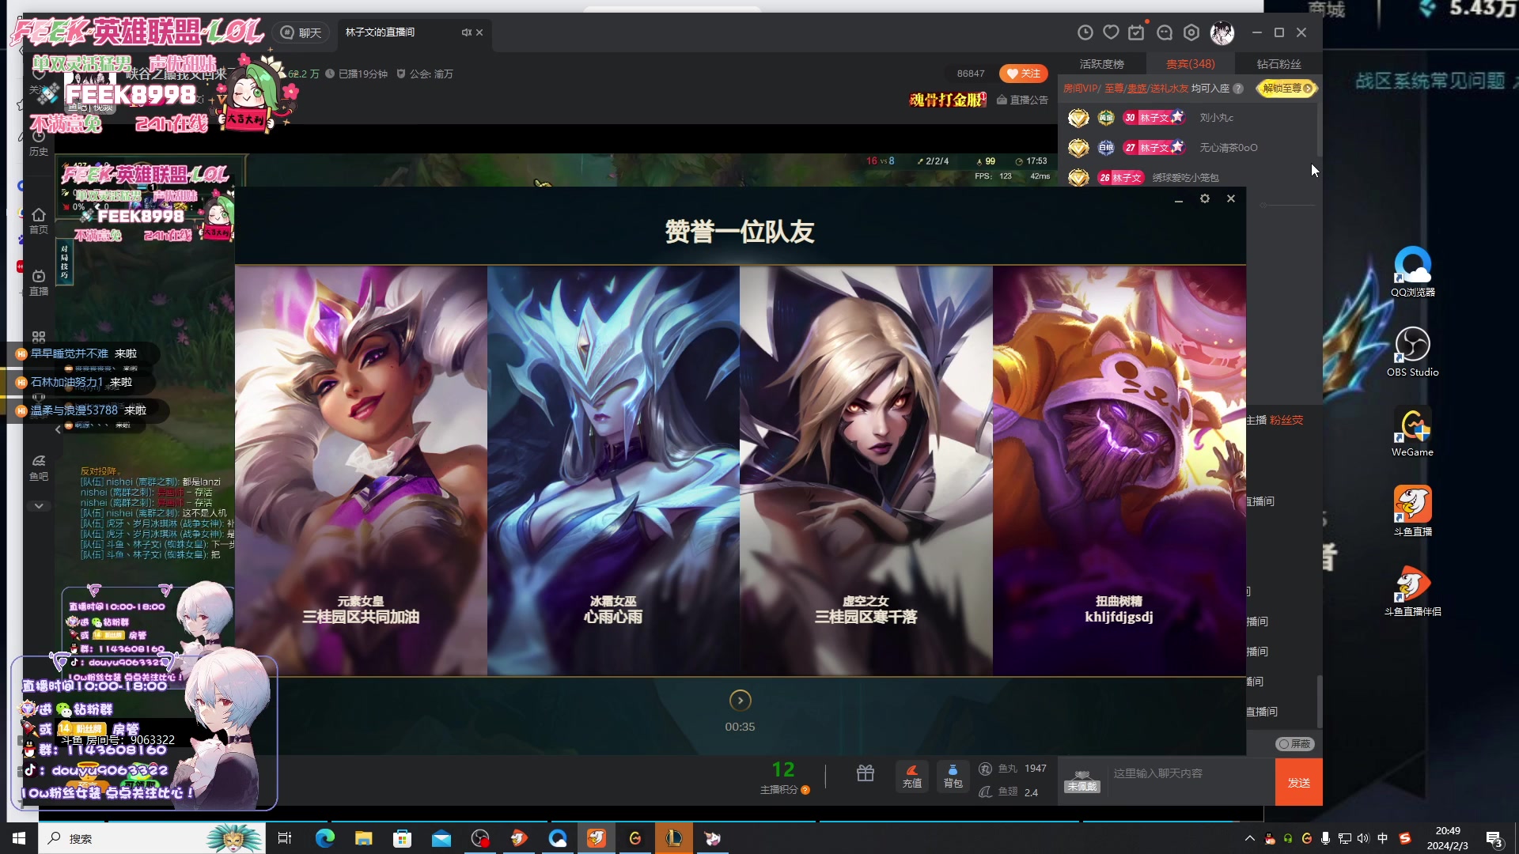Open 背包 backpack
1519x854 pixels.
click(x=953, y=777)
